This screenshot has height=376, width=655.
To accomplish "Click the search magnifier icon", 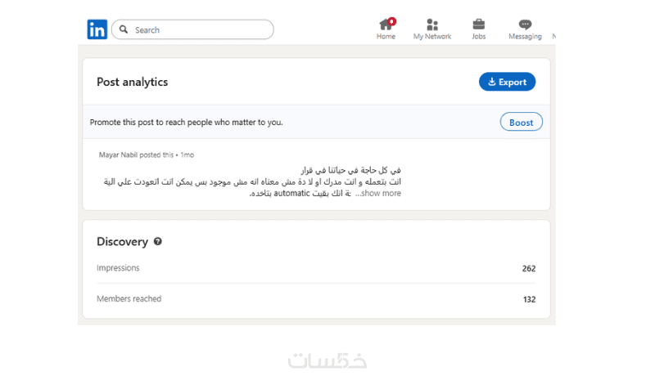I will [x=124, y=29].
